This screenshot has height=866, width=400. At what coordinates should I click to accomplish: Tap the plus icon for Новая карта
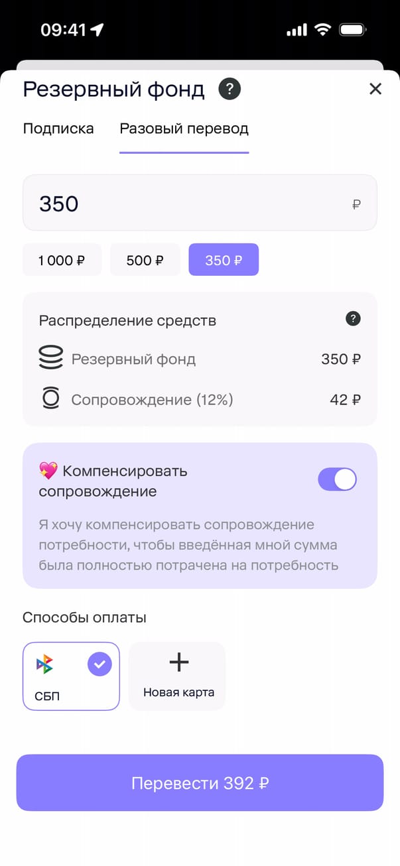click(x=178, y=662)
